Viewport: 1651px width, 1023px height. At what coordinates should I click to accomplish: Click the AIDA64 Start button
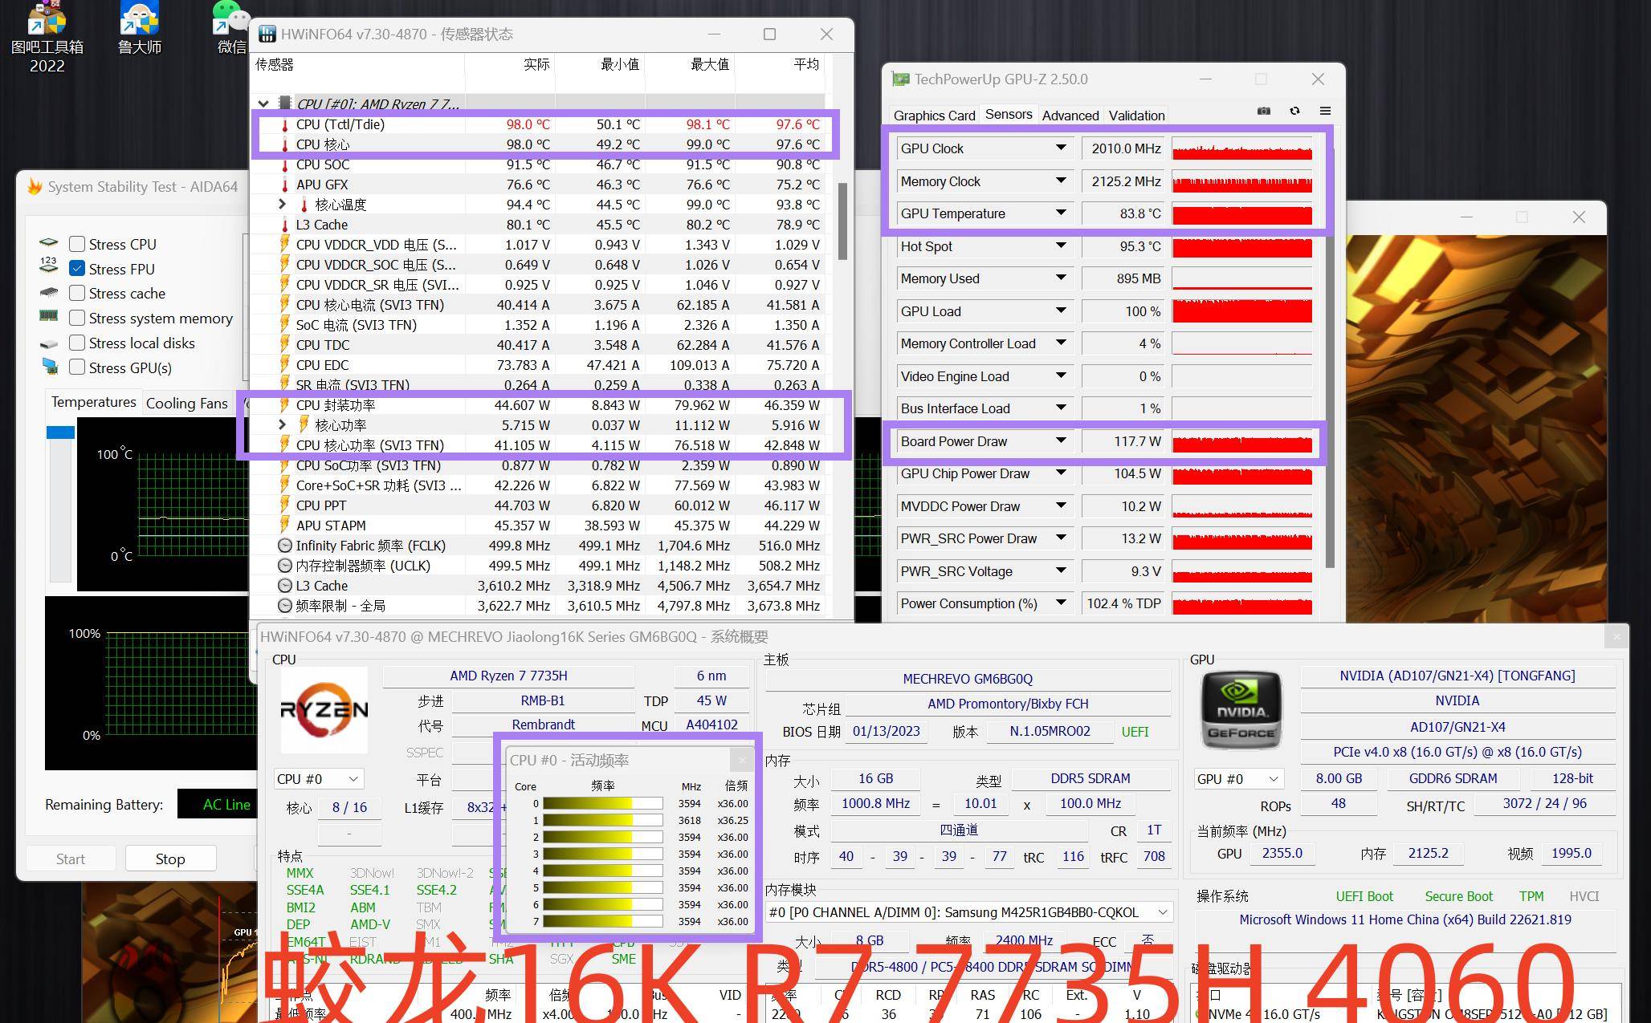point(71,859)
